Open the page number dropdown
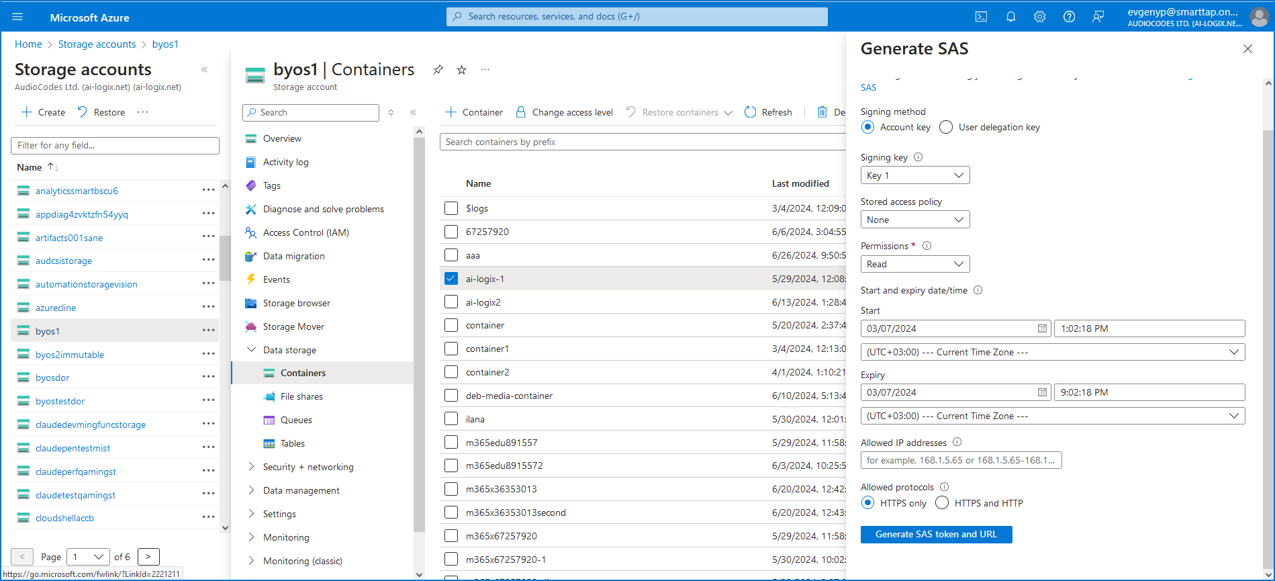The width and height of the screenshot is (1275, 581). pos(89,556)
